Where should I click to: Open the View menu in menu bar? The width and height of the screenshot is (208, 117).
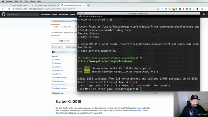click(26, 1)
